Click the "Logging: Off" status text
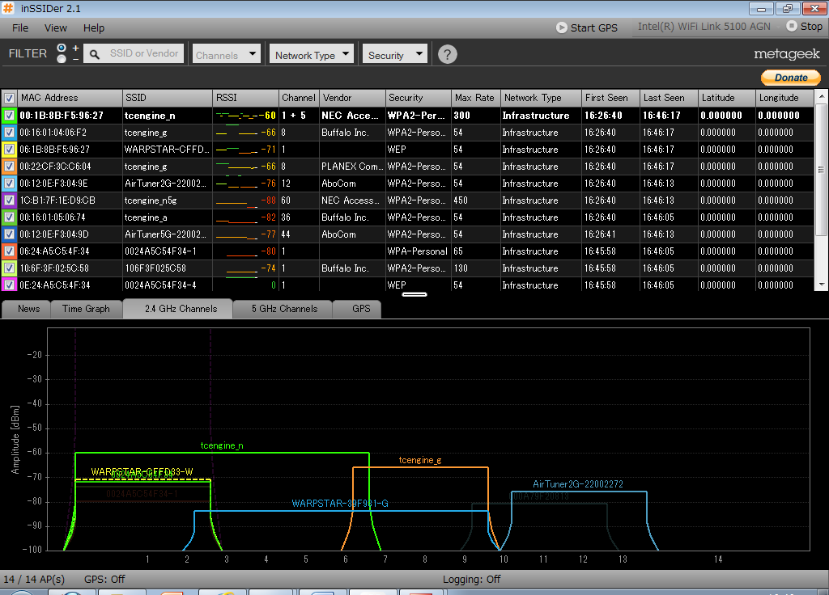The image size is (829, 595). coord(472,579)
